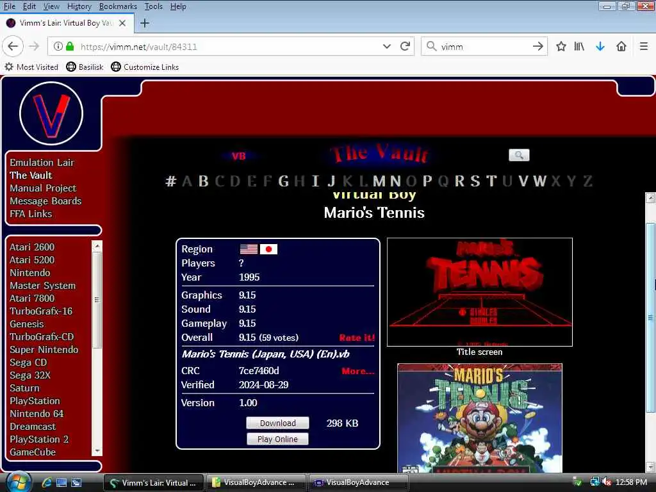Download the Mario's Tennis ROM
The height and width of the screenshot is (492, 656).
click(x=277, y=423)
